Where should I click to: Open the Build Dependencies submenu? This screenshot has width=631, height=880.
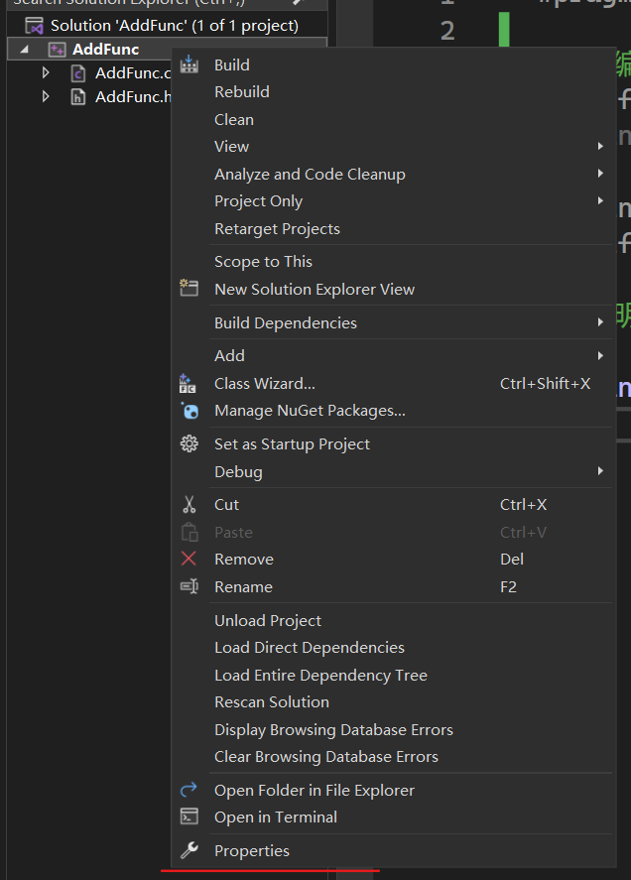point(285,322)
